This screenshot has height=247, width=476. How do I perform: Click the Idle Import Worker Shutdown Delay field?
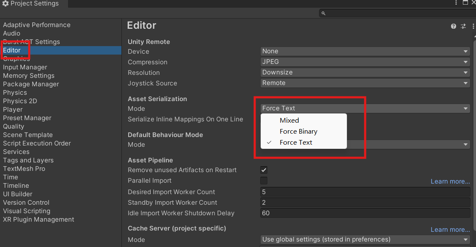point(365,213)
